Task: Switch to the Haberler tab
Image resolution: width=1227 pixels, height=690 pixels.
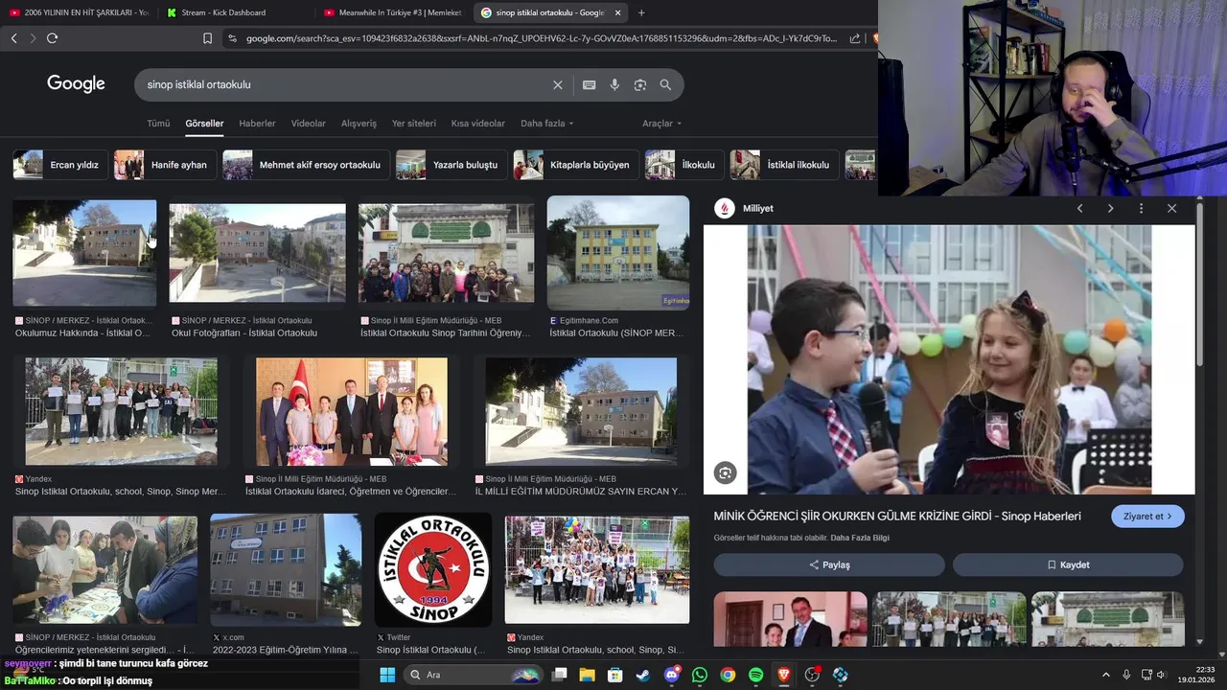Action: [257, 124]
